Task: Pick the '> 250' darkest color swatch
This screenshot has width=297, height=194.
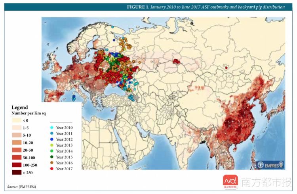Action: click(x=16, y=172)
